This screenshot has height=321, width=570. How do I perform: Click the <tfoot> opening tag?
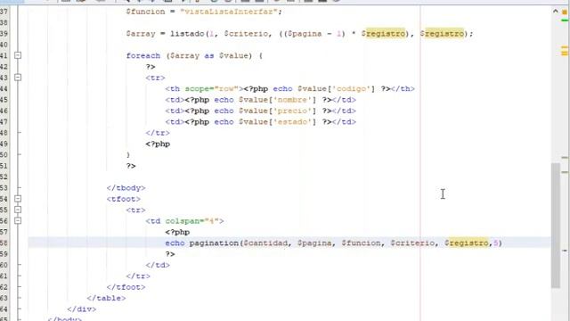coord(123,199)
